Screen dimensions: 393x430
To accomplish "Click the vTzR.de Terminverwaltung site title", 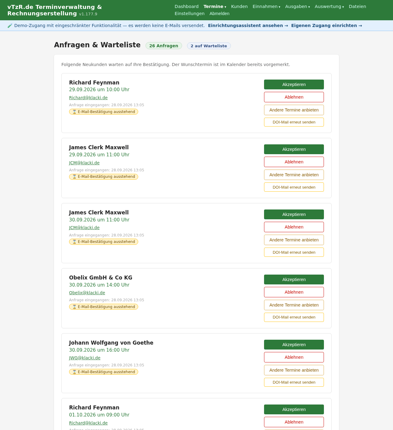I will click(55, 10).
